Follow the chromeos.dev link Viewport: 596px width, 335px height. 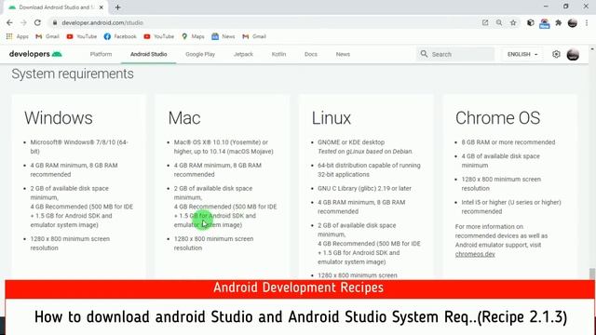tap(475, 254)
